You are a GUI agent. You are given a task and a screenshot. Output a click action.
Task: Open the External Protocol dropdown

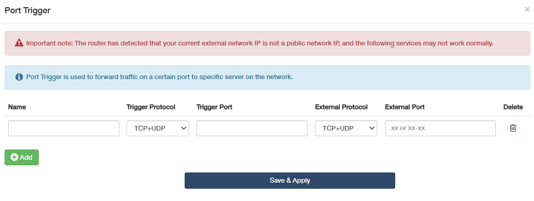(x=346, y=128)
